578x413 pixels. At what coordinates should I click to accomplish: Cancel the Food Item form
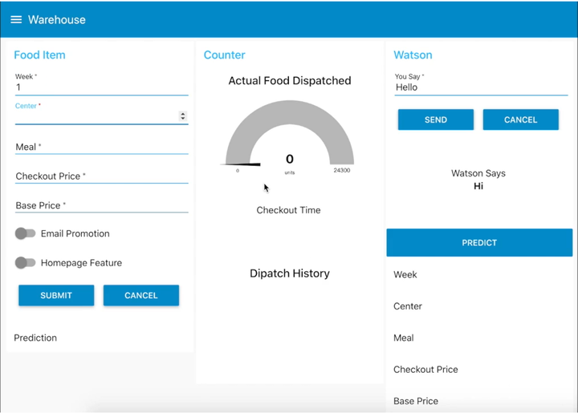141,295
